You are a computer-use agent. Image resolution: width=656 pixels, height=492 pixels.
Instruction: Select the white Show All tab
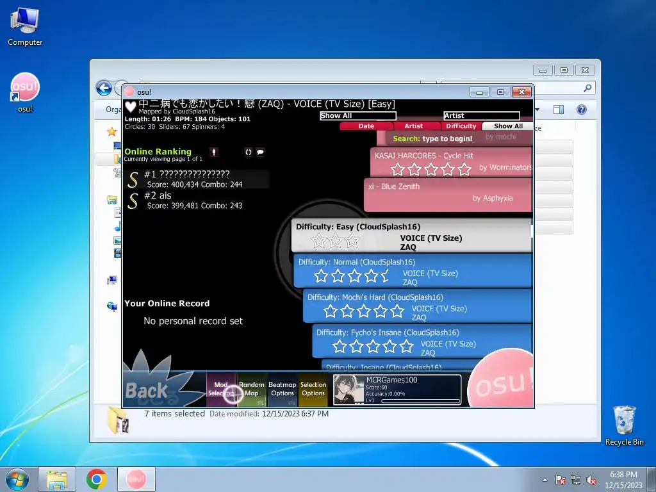tap(508, 126)
